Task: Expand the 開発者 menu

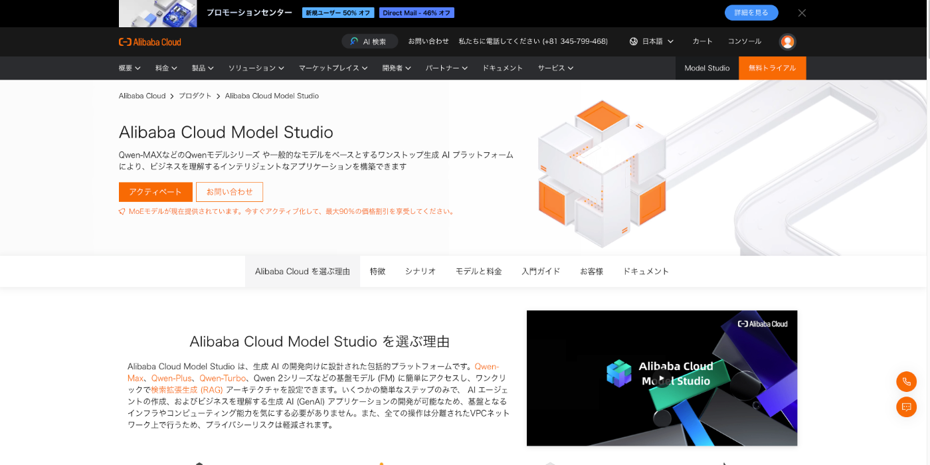Action: [397, 68]
